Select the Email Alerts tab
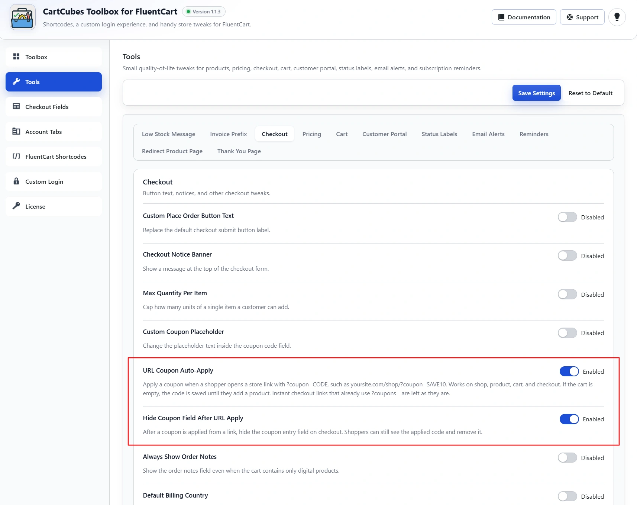The height and width of the screenshot is (505, 637). point(488,134)
